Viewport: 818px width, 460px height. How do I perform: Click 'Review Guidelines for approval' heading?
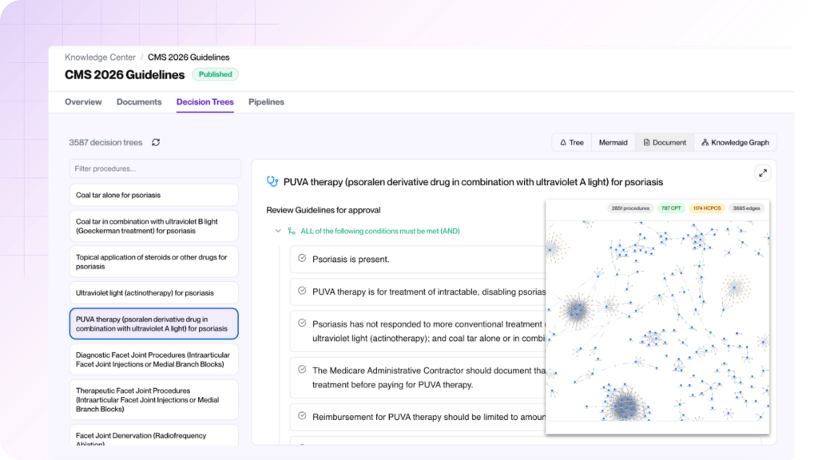324,210
